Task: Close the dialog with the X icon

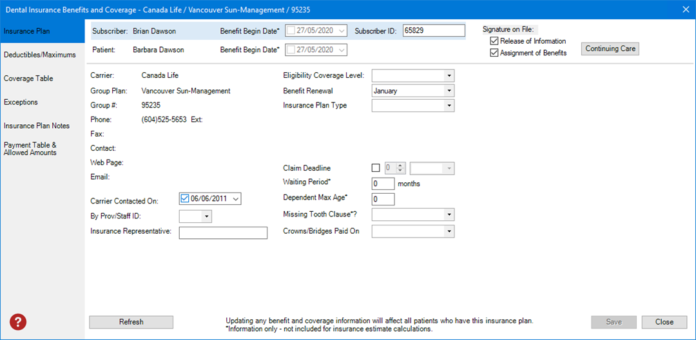Action: point(686,9)
